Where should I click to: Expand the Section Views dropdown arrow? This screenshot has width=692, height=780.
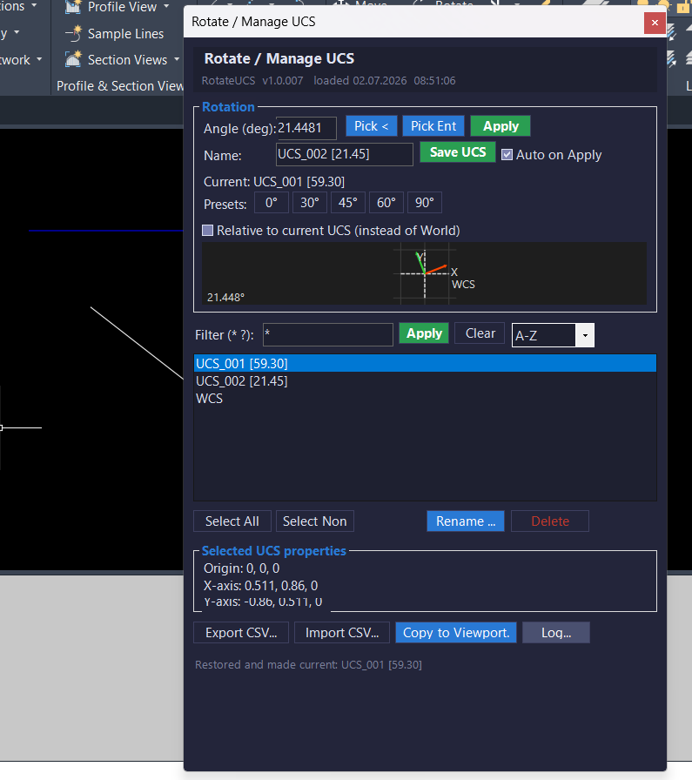click(177, 60)
